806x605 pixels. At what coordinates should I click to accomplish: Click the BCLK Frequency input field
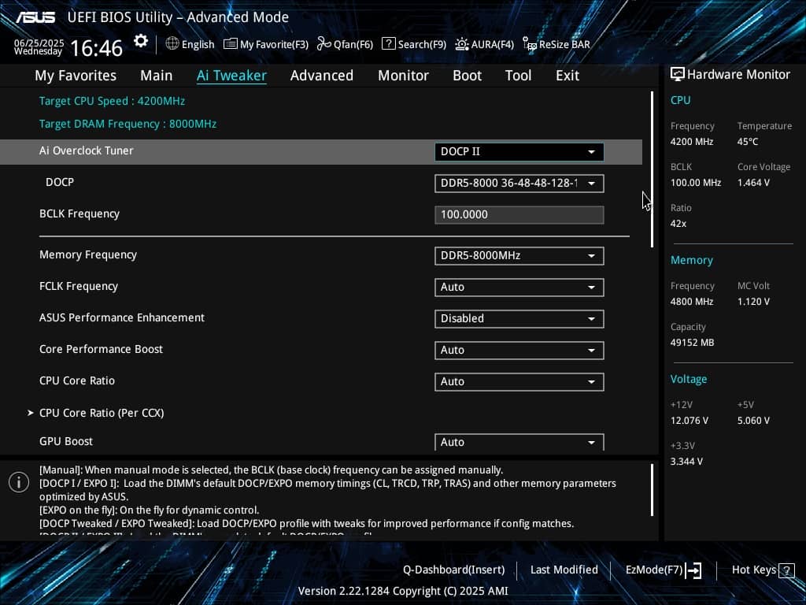pyautogui.click(x=519, y=214)
